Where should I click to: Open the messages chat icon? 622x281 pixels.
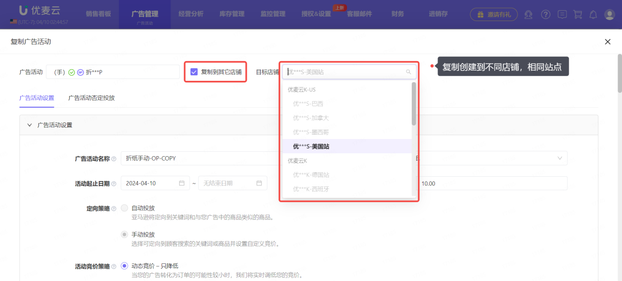coord(562,15)
